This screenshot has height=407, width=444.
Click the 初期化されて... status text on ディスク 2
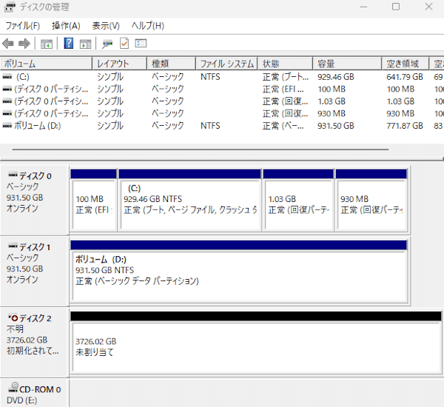(33, 351)
